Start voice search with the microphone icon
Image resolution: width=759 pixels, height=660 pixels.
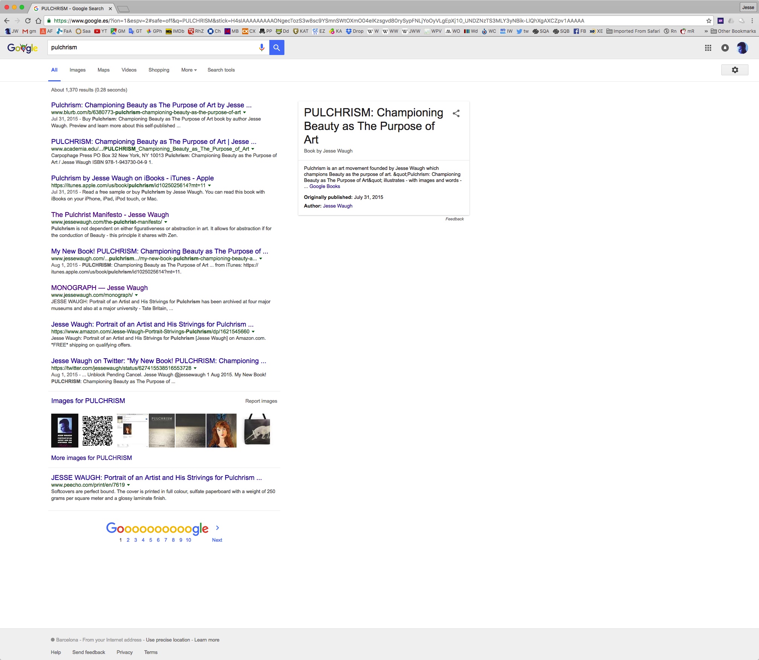tap(262, 47)
